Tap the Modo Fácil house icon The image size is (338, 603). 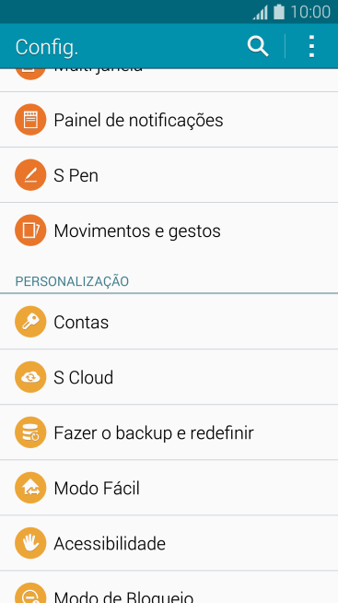coord(30,488)
